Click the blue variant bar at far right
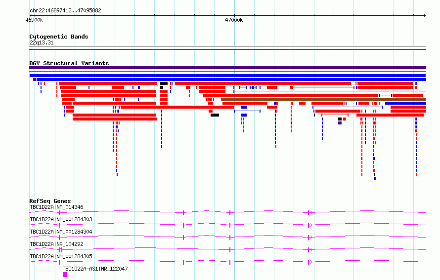This screenshot has height=280, width=440. [x=406, y=103]
